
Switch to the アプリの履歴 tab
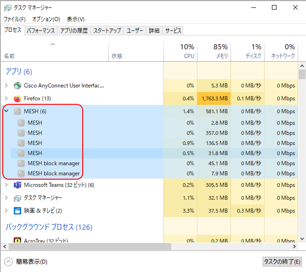[x=74, y=31]
